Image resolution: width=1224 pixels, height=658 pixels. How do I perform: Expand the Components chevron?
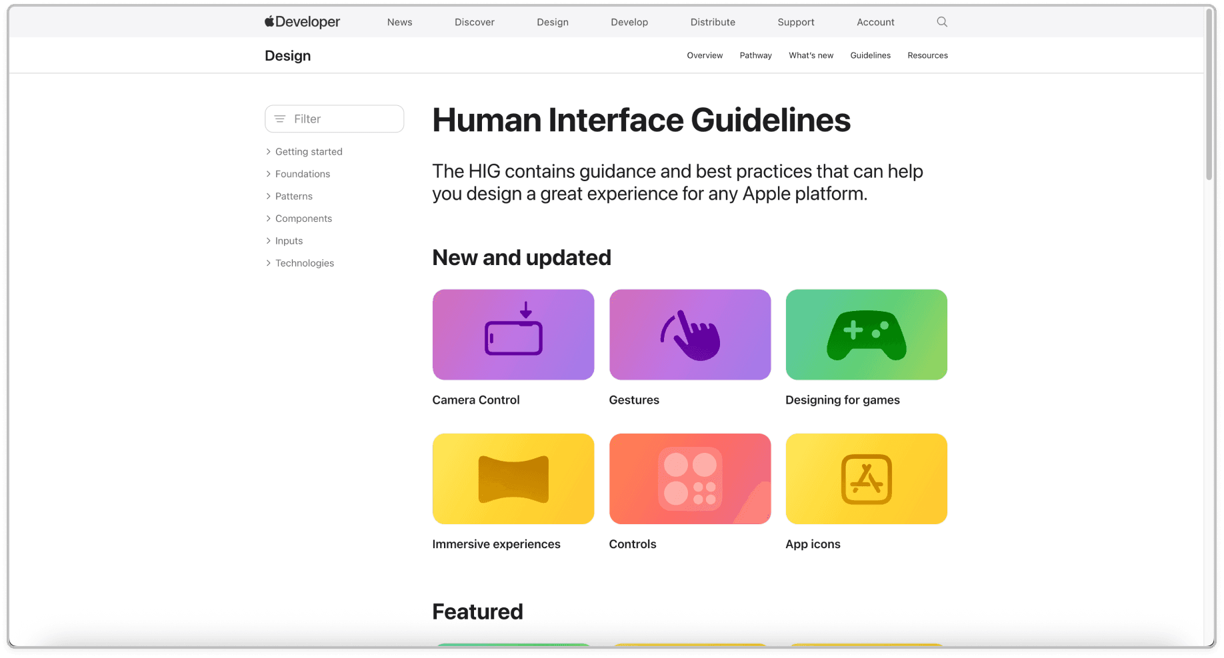[x=269, y=218]
